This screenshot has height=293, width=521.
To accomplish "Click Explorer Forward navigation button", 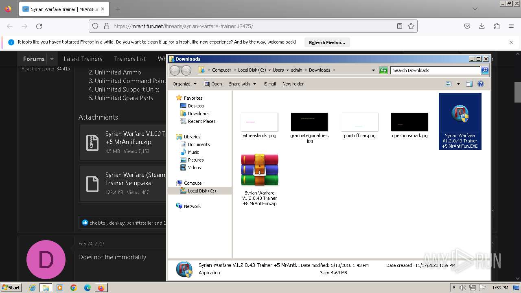I will pos(186,70).
